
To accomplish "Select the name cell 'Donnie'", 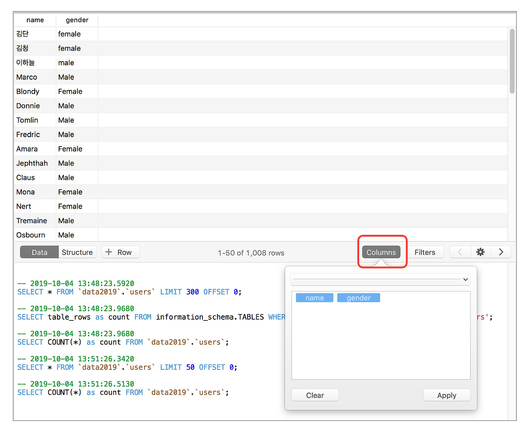I will pos(35,106).
